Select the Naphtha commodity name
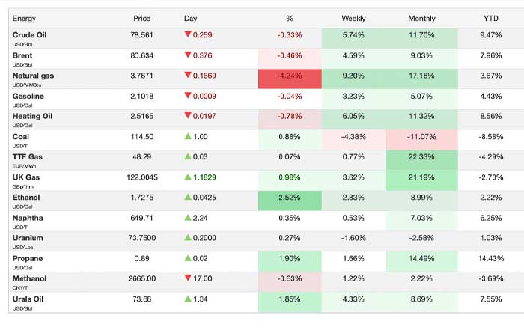The width and height of the screenshot is (524, 330). pyautogui.click(x=28, y=217)
